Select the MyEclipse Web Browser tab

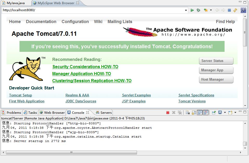[x=54, y=3]
